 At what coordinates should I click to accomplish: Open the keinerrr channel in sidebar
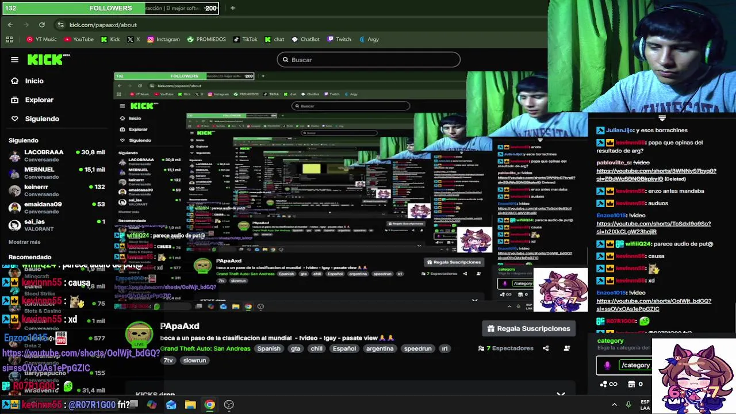click(56, 190)
